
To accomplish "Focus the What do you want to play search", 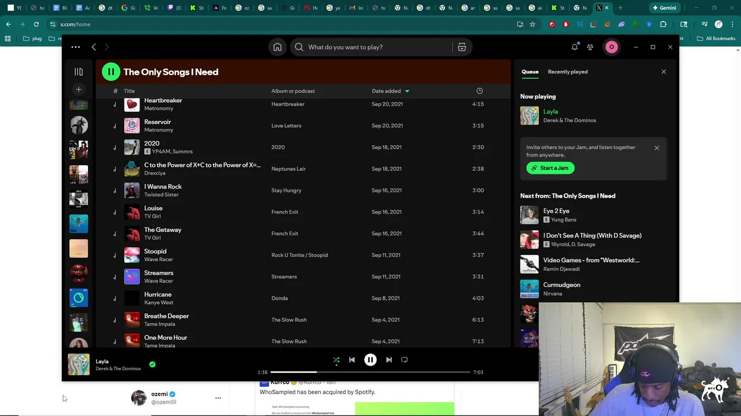I will click(x=372, y=47).
